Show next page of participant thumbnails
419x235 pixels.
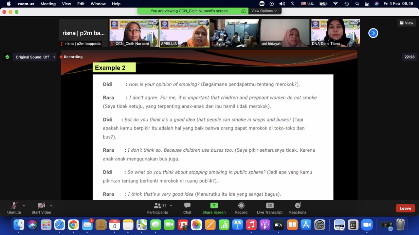[x=373, y=33]
